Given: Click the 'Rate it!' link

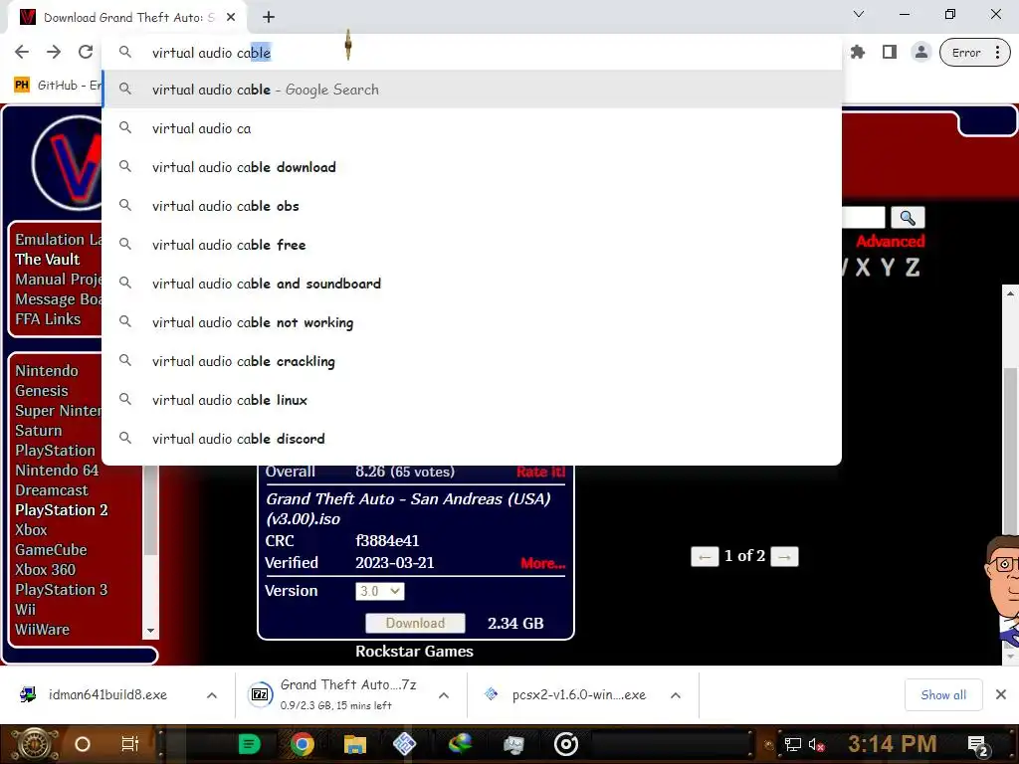Looking at the screenshot, I should click(x=540, y=472).
